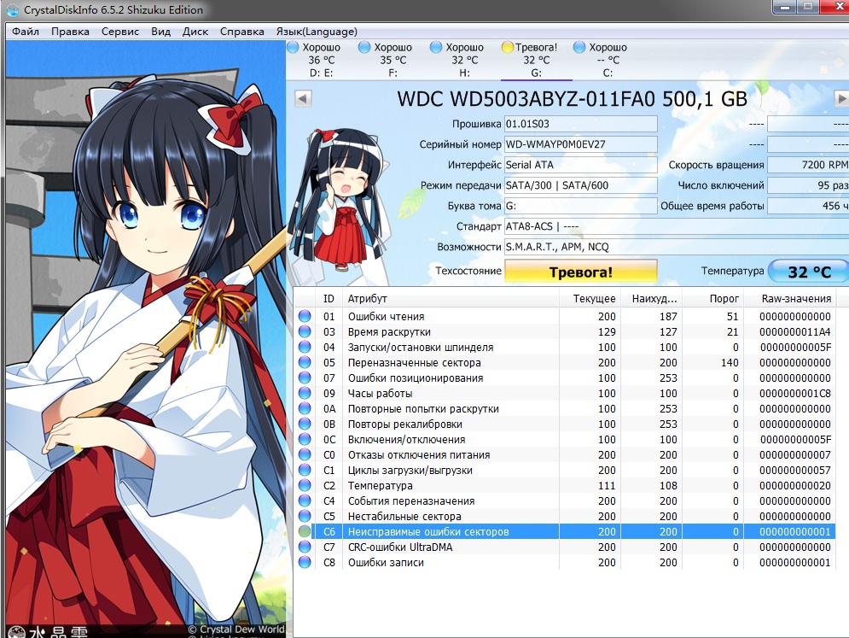Click the transfer mode field SATA/300 | SATA/600
This screenshot has height=638, width=849.
[581, 185]
